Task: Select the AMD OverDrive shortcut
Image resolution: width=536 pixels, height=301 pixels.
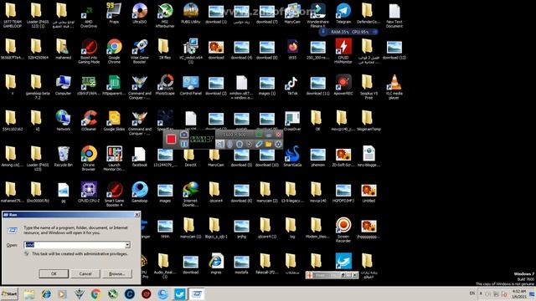Action: click(89, 15)
